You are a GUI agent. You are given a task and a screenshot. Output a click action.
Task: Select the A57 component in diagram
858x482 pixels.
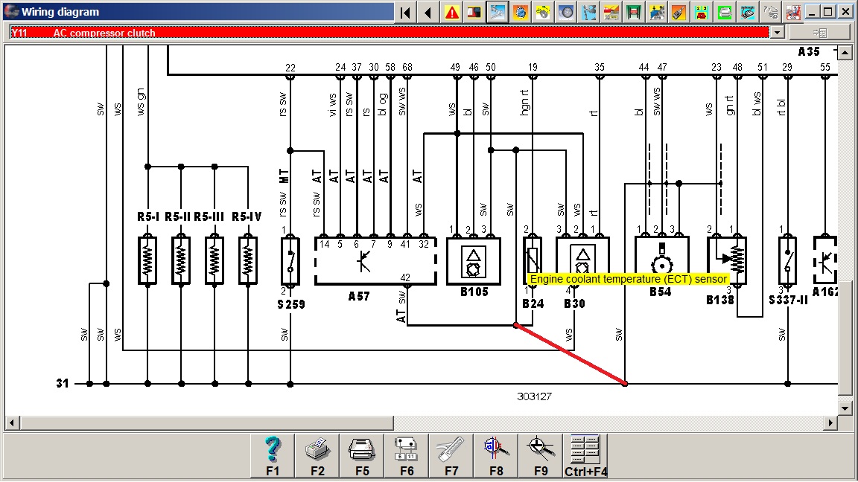click(x=375, y=262)
